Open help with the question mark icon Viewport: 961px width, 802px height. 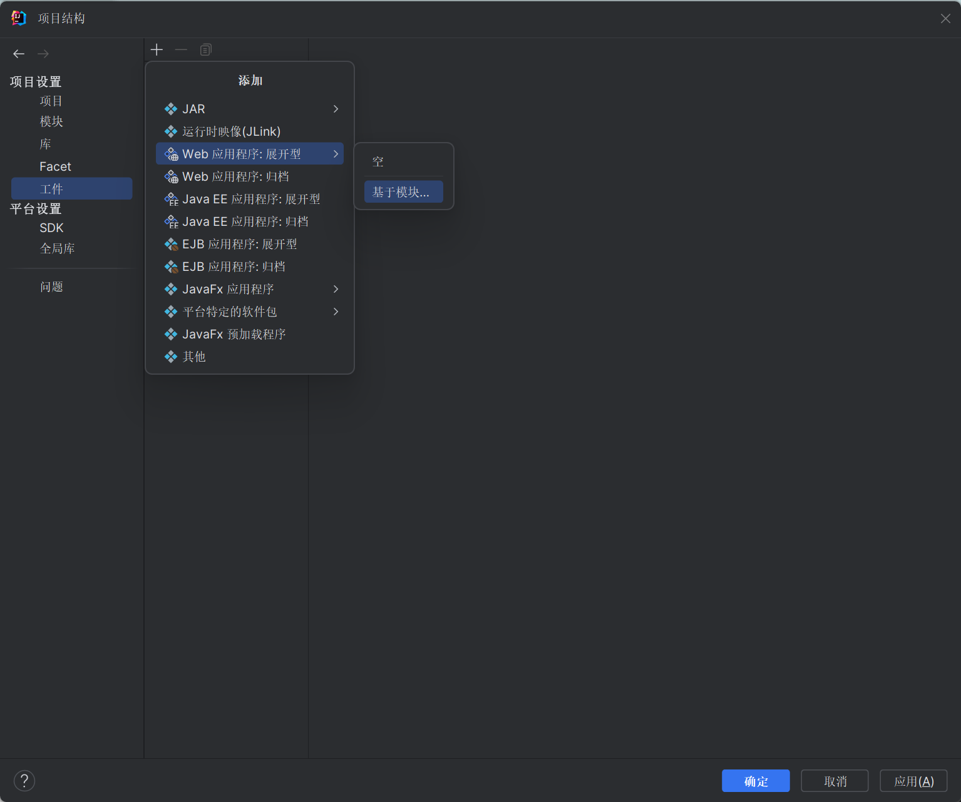click(x=24, y=781)
